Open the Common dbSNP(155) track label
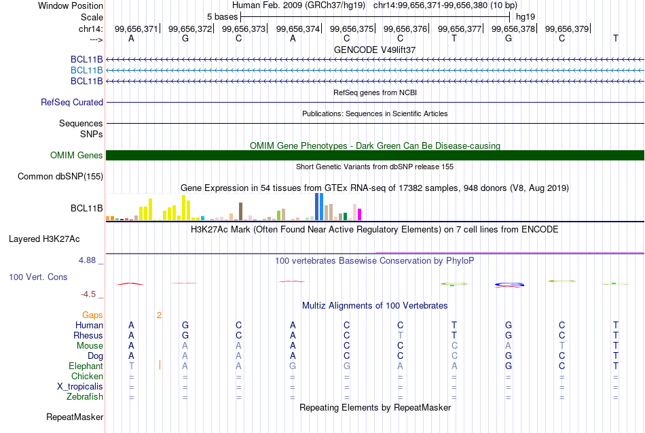The height and width of the screenshot is (433, 645). click(60, 176)
